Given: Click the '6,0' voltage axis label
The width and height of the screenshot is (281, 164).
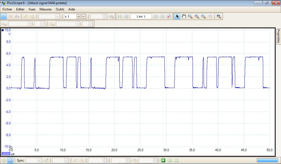Looking at the screenshot, I should click(x=8, y=54).
